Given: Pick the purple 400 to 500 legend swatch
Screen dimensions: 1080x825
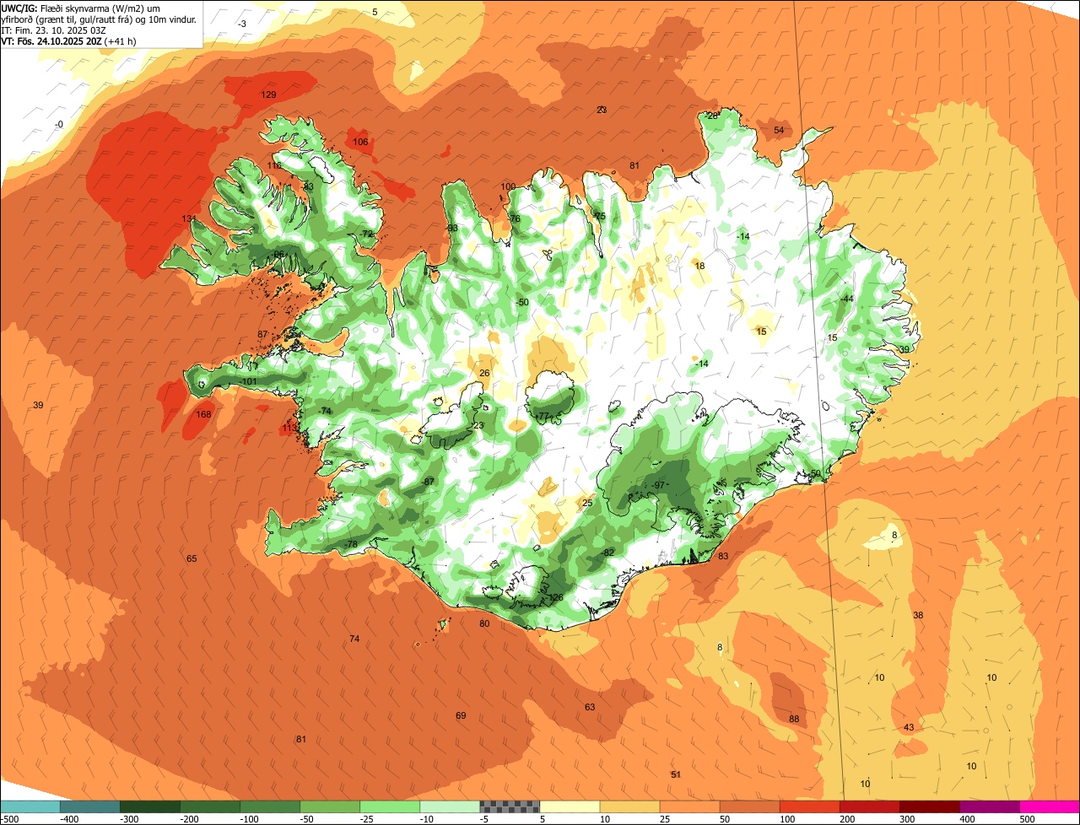Looking at the screenshot, I should tap(989, 806).
